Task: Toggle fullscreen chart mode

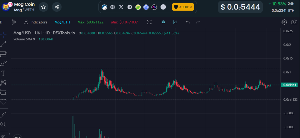Action: (x=149, y=22)
